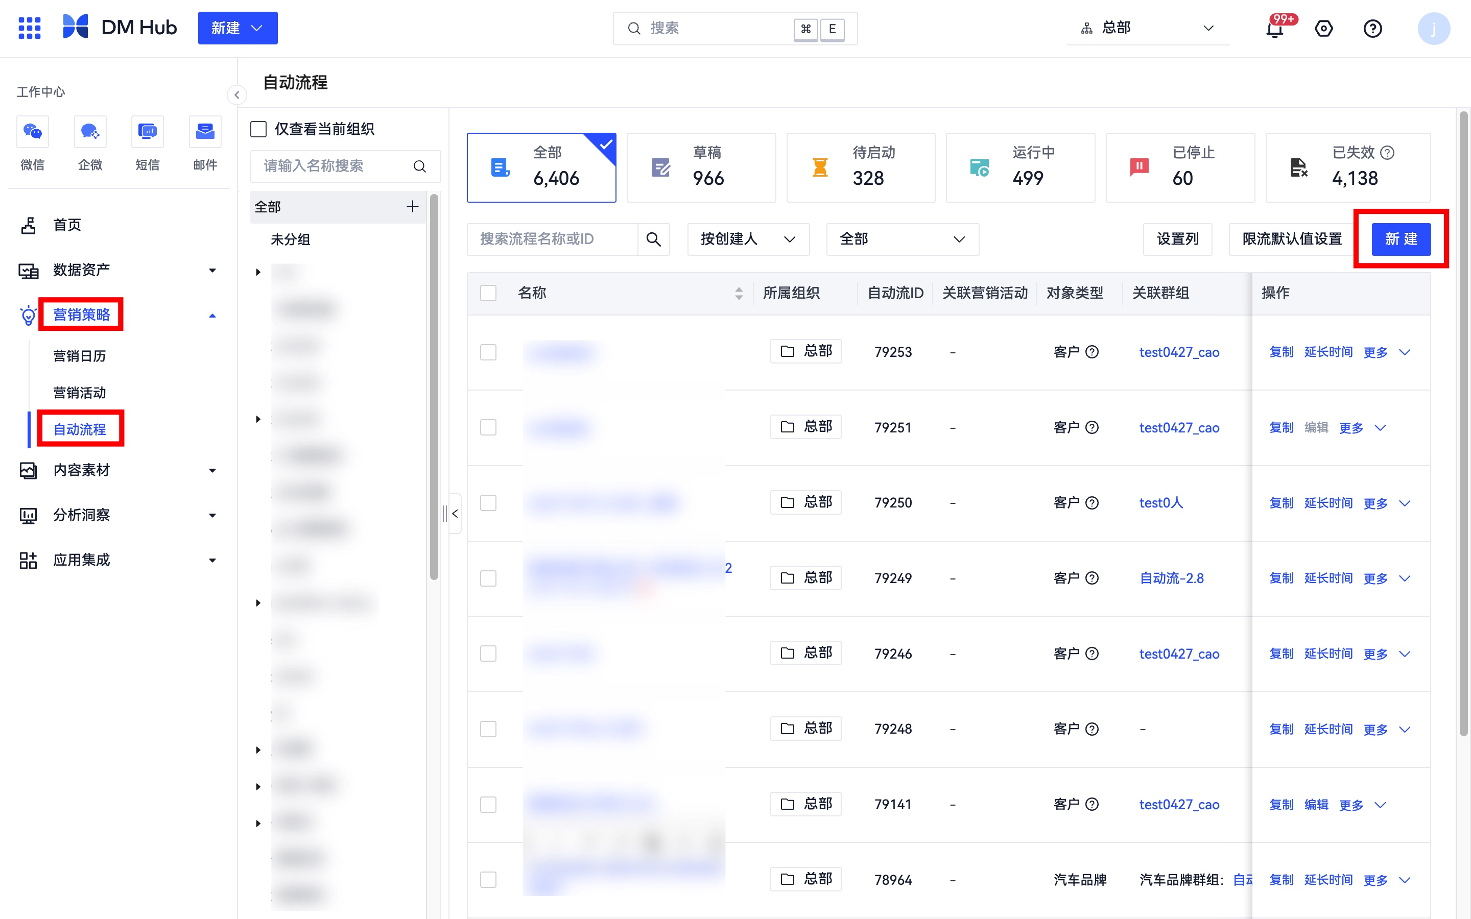Screen dimensions: 1471x919
Task: Open the help question mark icon
Action: point(1372,29)
